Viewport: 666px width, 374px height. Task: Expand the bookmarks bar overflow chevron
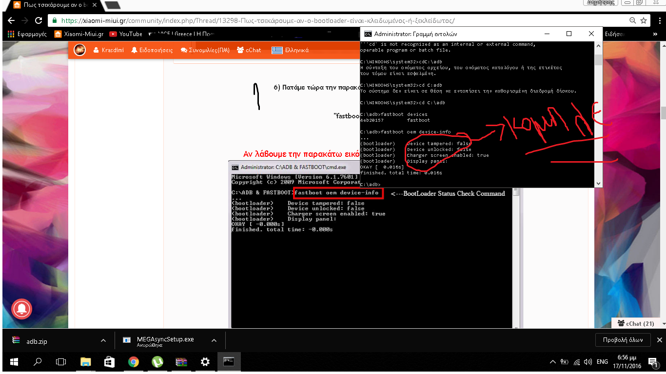point(655,34)
